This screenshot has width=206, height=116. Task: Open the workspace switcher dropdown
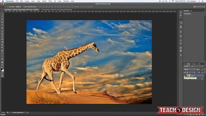[199, 6]
